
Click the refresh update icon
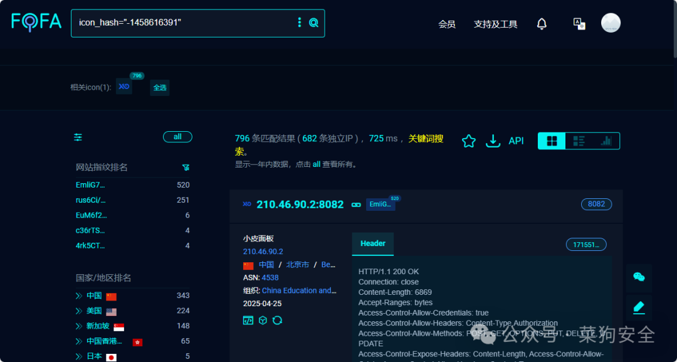(x=277, y=320)
